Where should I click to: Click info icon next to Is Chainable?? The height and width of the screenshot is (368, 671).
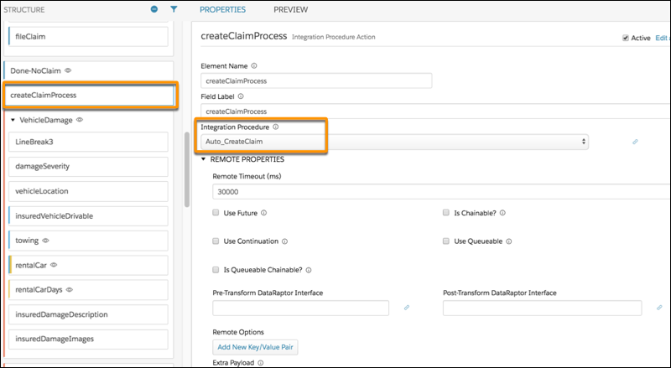click(502, 213)
